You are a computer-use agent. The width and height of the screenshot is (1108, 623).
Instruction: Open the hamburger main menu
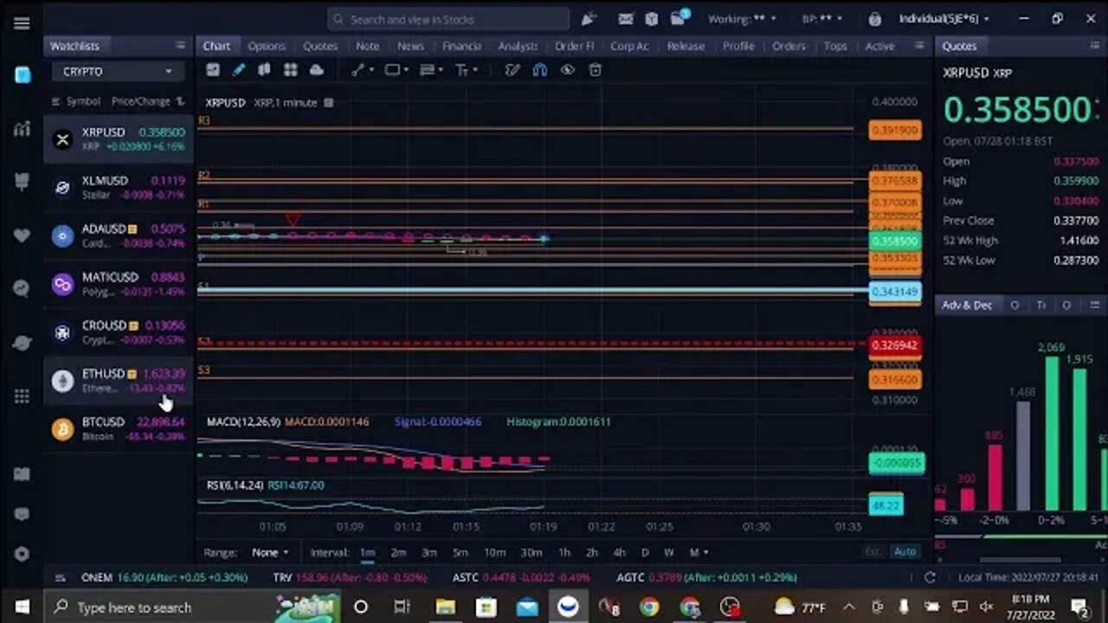point(22,23)
